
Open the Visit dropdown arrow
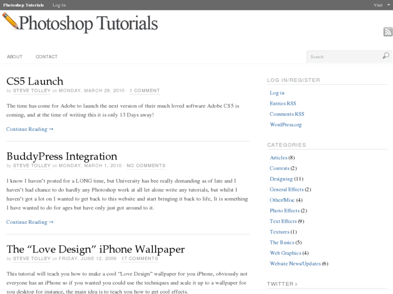pos(389,5)
